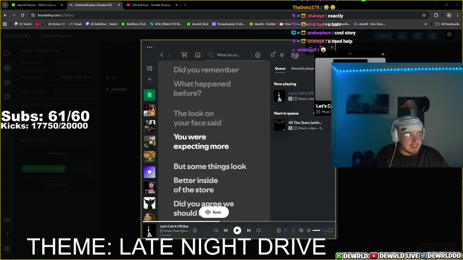Close the Spotify miniplayer popup
463x260 pixels.
(383, 54)
